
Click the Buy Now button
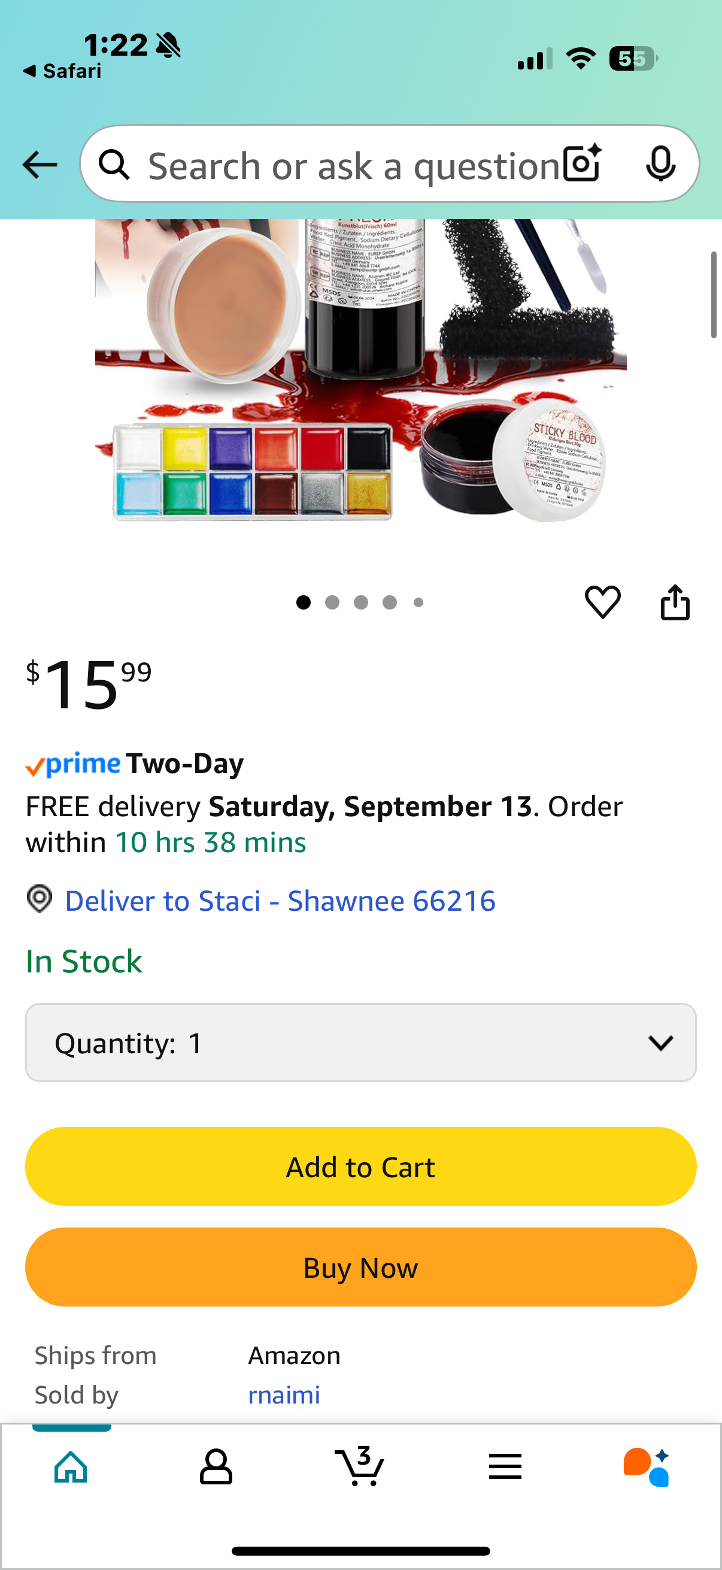(x=360, y=1267)
